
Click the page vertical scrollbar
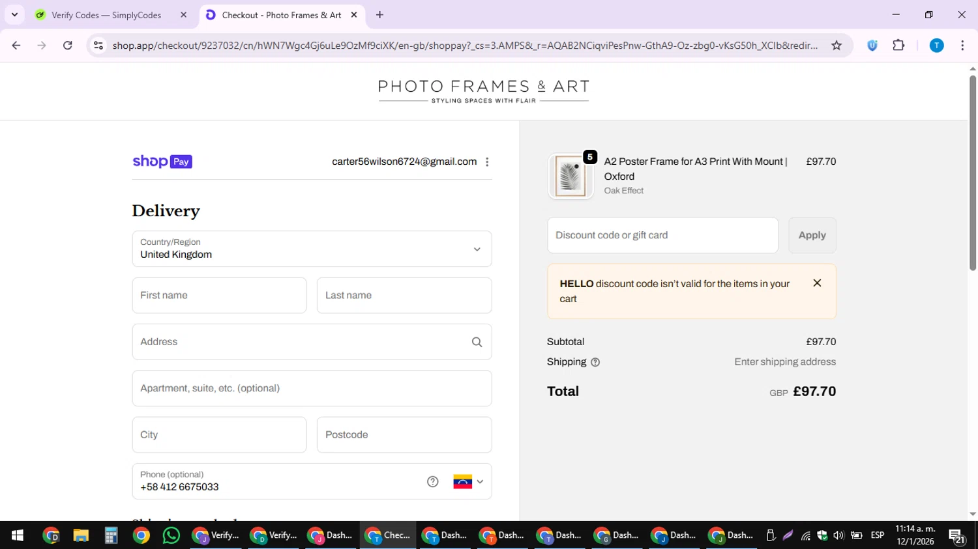973,173
